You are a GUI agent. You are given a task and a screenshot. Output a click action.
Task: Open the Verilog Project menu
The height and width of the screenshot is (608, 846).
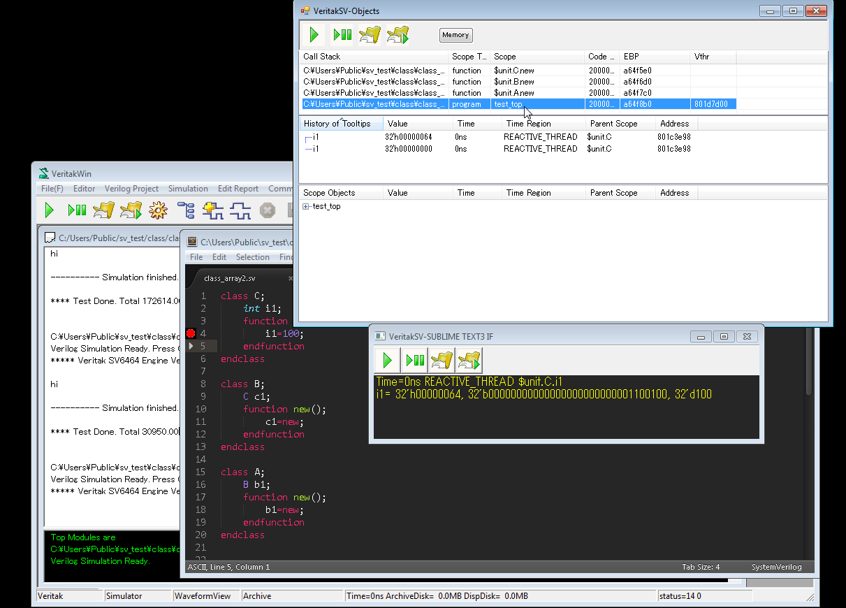(x=132, y=189)
